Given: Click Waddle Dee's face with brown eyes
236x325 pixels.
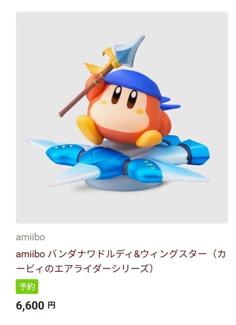Looking at the screenshot, I should point(122,106).
